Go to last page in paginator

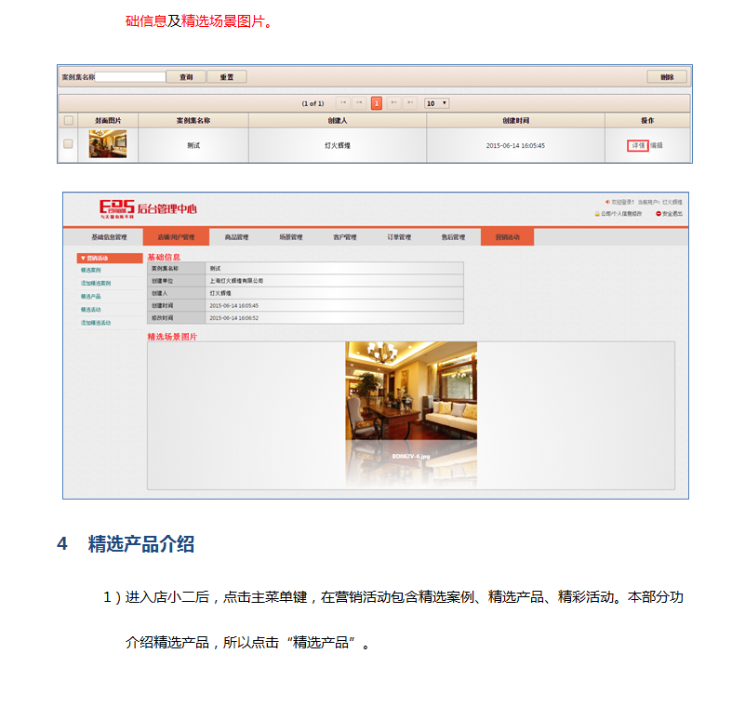(x=409, y=103)
